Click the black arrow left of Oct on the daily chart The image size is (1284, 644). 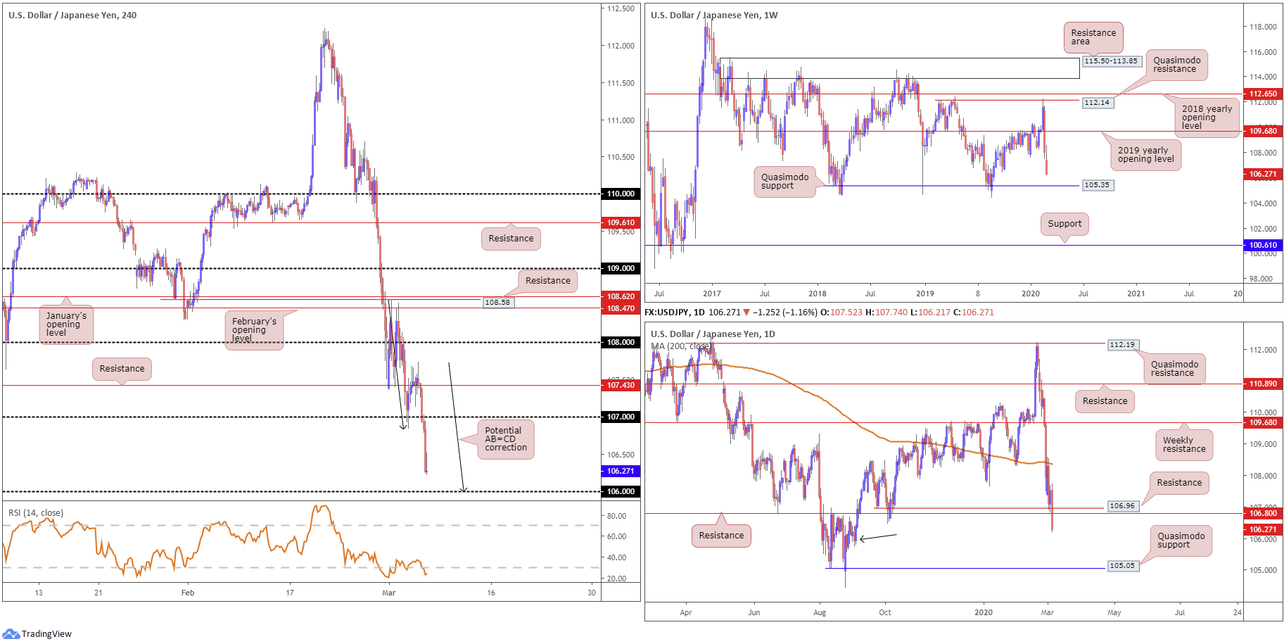click(x=878, y=538)
